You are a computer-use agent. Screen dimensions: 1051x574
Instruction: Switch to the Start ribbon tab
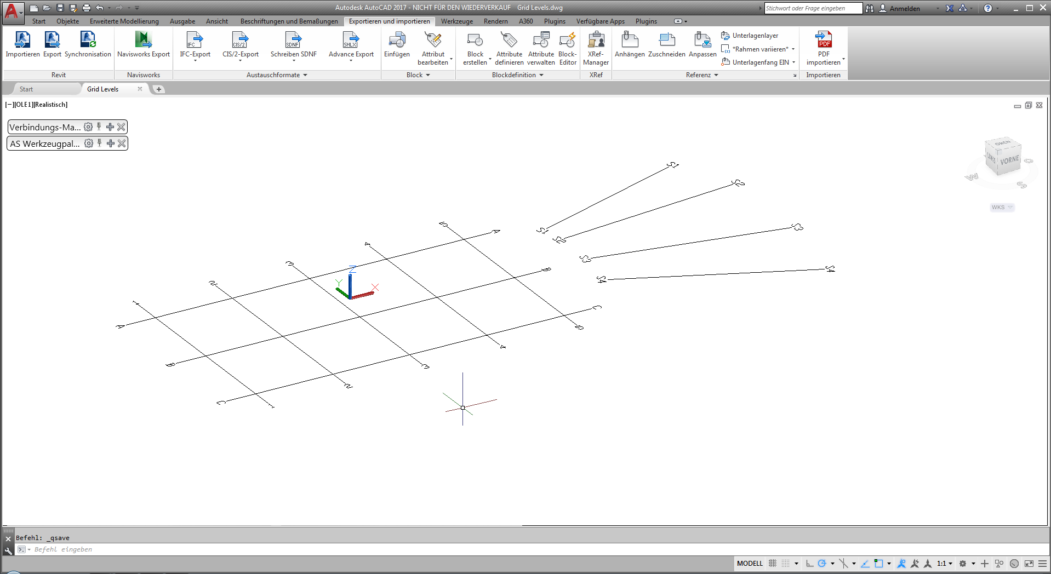click(39, 21)
